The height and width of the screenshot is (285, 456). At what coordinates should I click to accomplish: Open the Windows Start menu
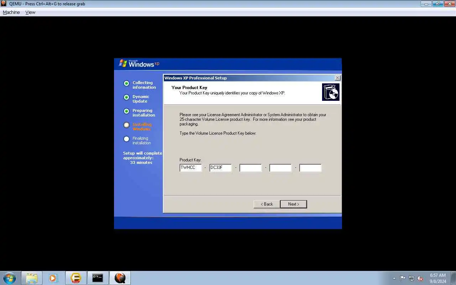pos(10,278)
